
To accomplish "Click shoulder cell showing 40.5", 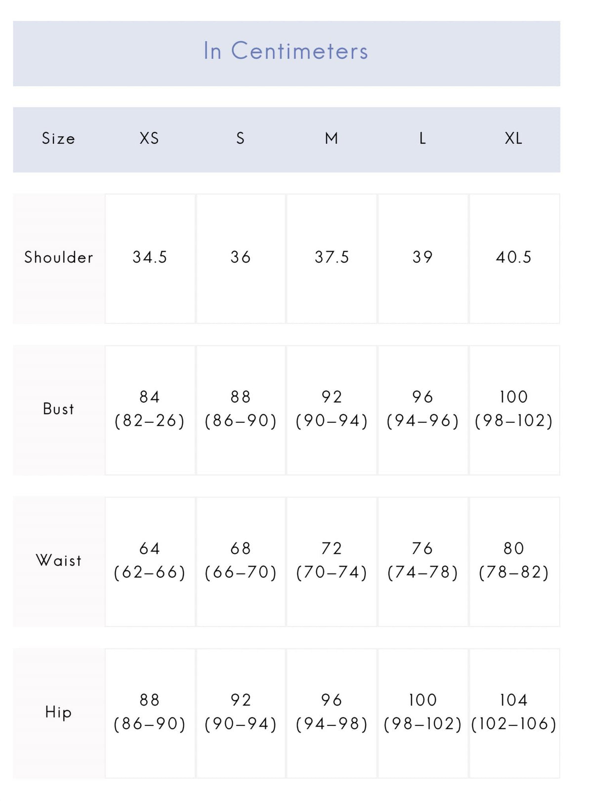I will click(x=514, y=259).
